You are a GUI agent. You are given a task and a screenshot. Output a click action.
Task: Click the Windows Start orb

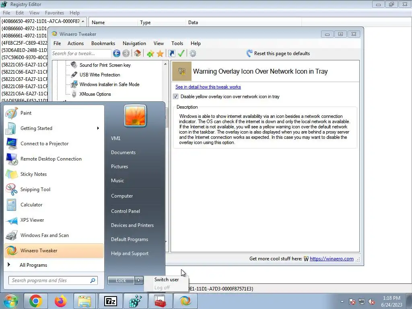point(10,301)
